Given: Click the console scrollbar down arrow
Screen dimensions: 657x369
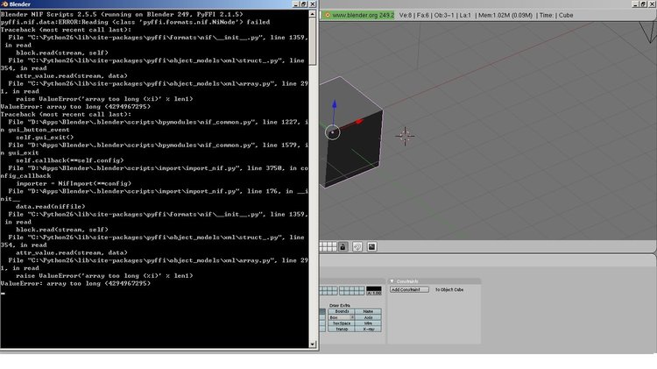Looking at the screenshot, I should tap(313, 344).
